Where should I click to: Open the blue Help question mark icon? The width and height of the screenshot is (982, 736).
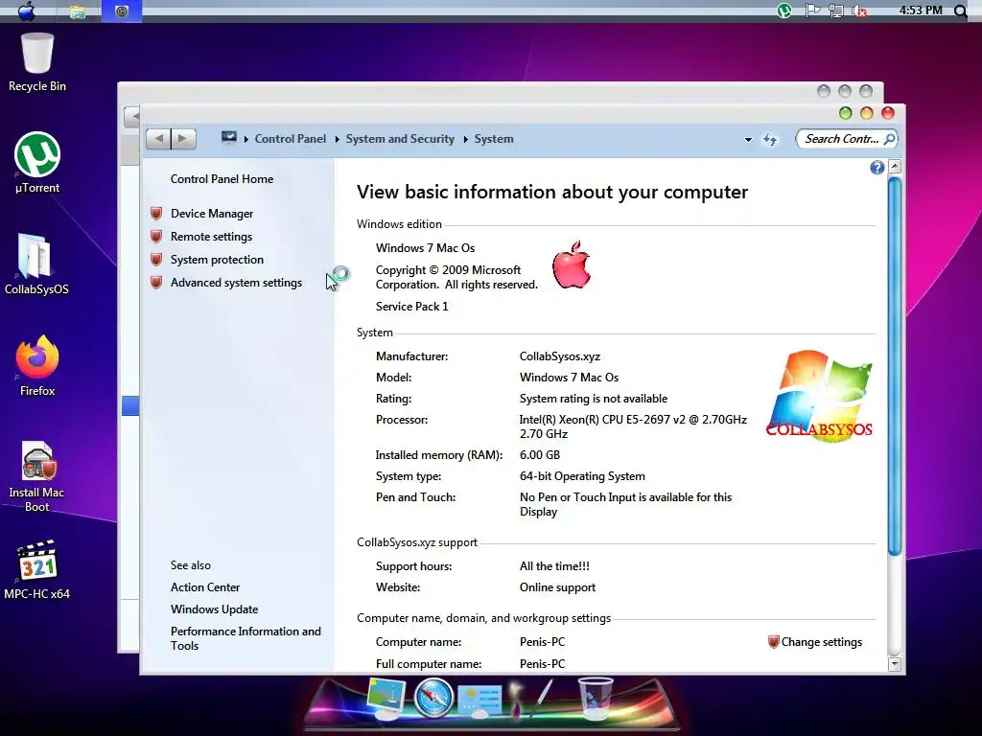pos(877,167)
